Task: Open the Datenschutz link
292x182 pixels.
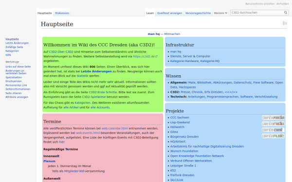Action: (x=242, y=83)
